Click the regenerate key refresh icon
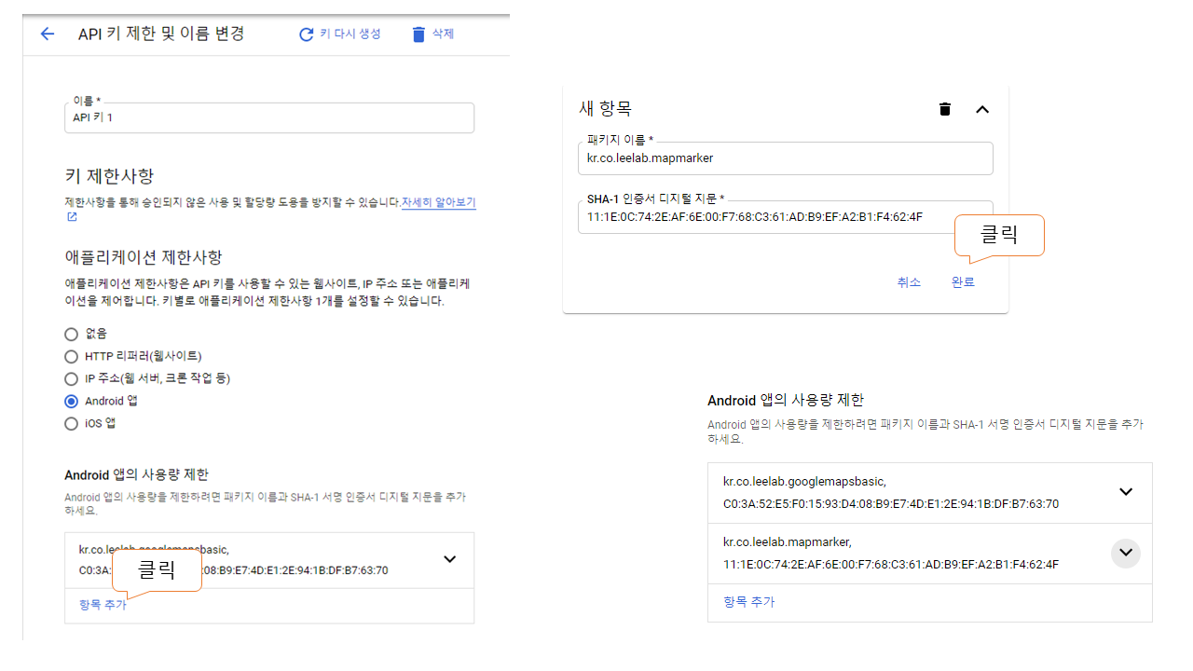 coord(306,34)
